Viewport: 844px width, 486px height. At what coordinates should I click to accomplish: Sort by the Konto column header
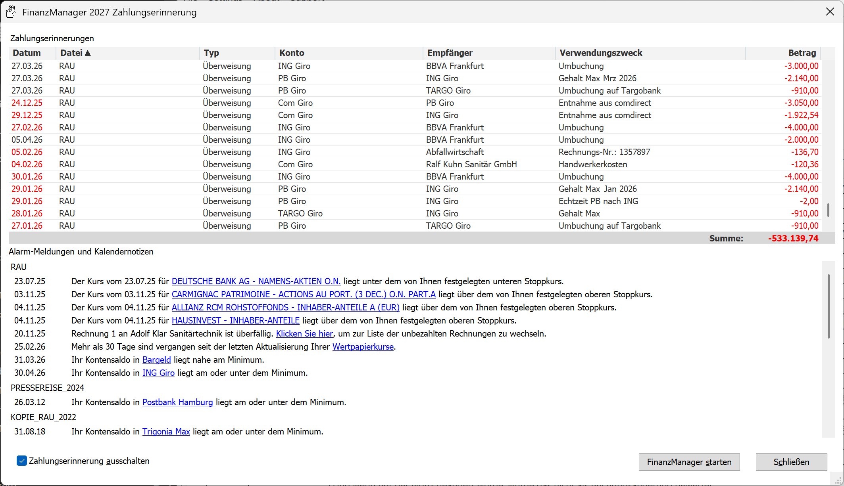pos(349,53)
